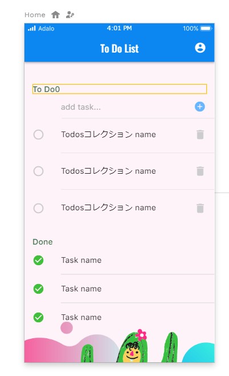Click the battery indicator in status bar

[206, 29]
